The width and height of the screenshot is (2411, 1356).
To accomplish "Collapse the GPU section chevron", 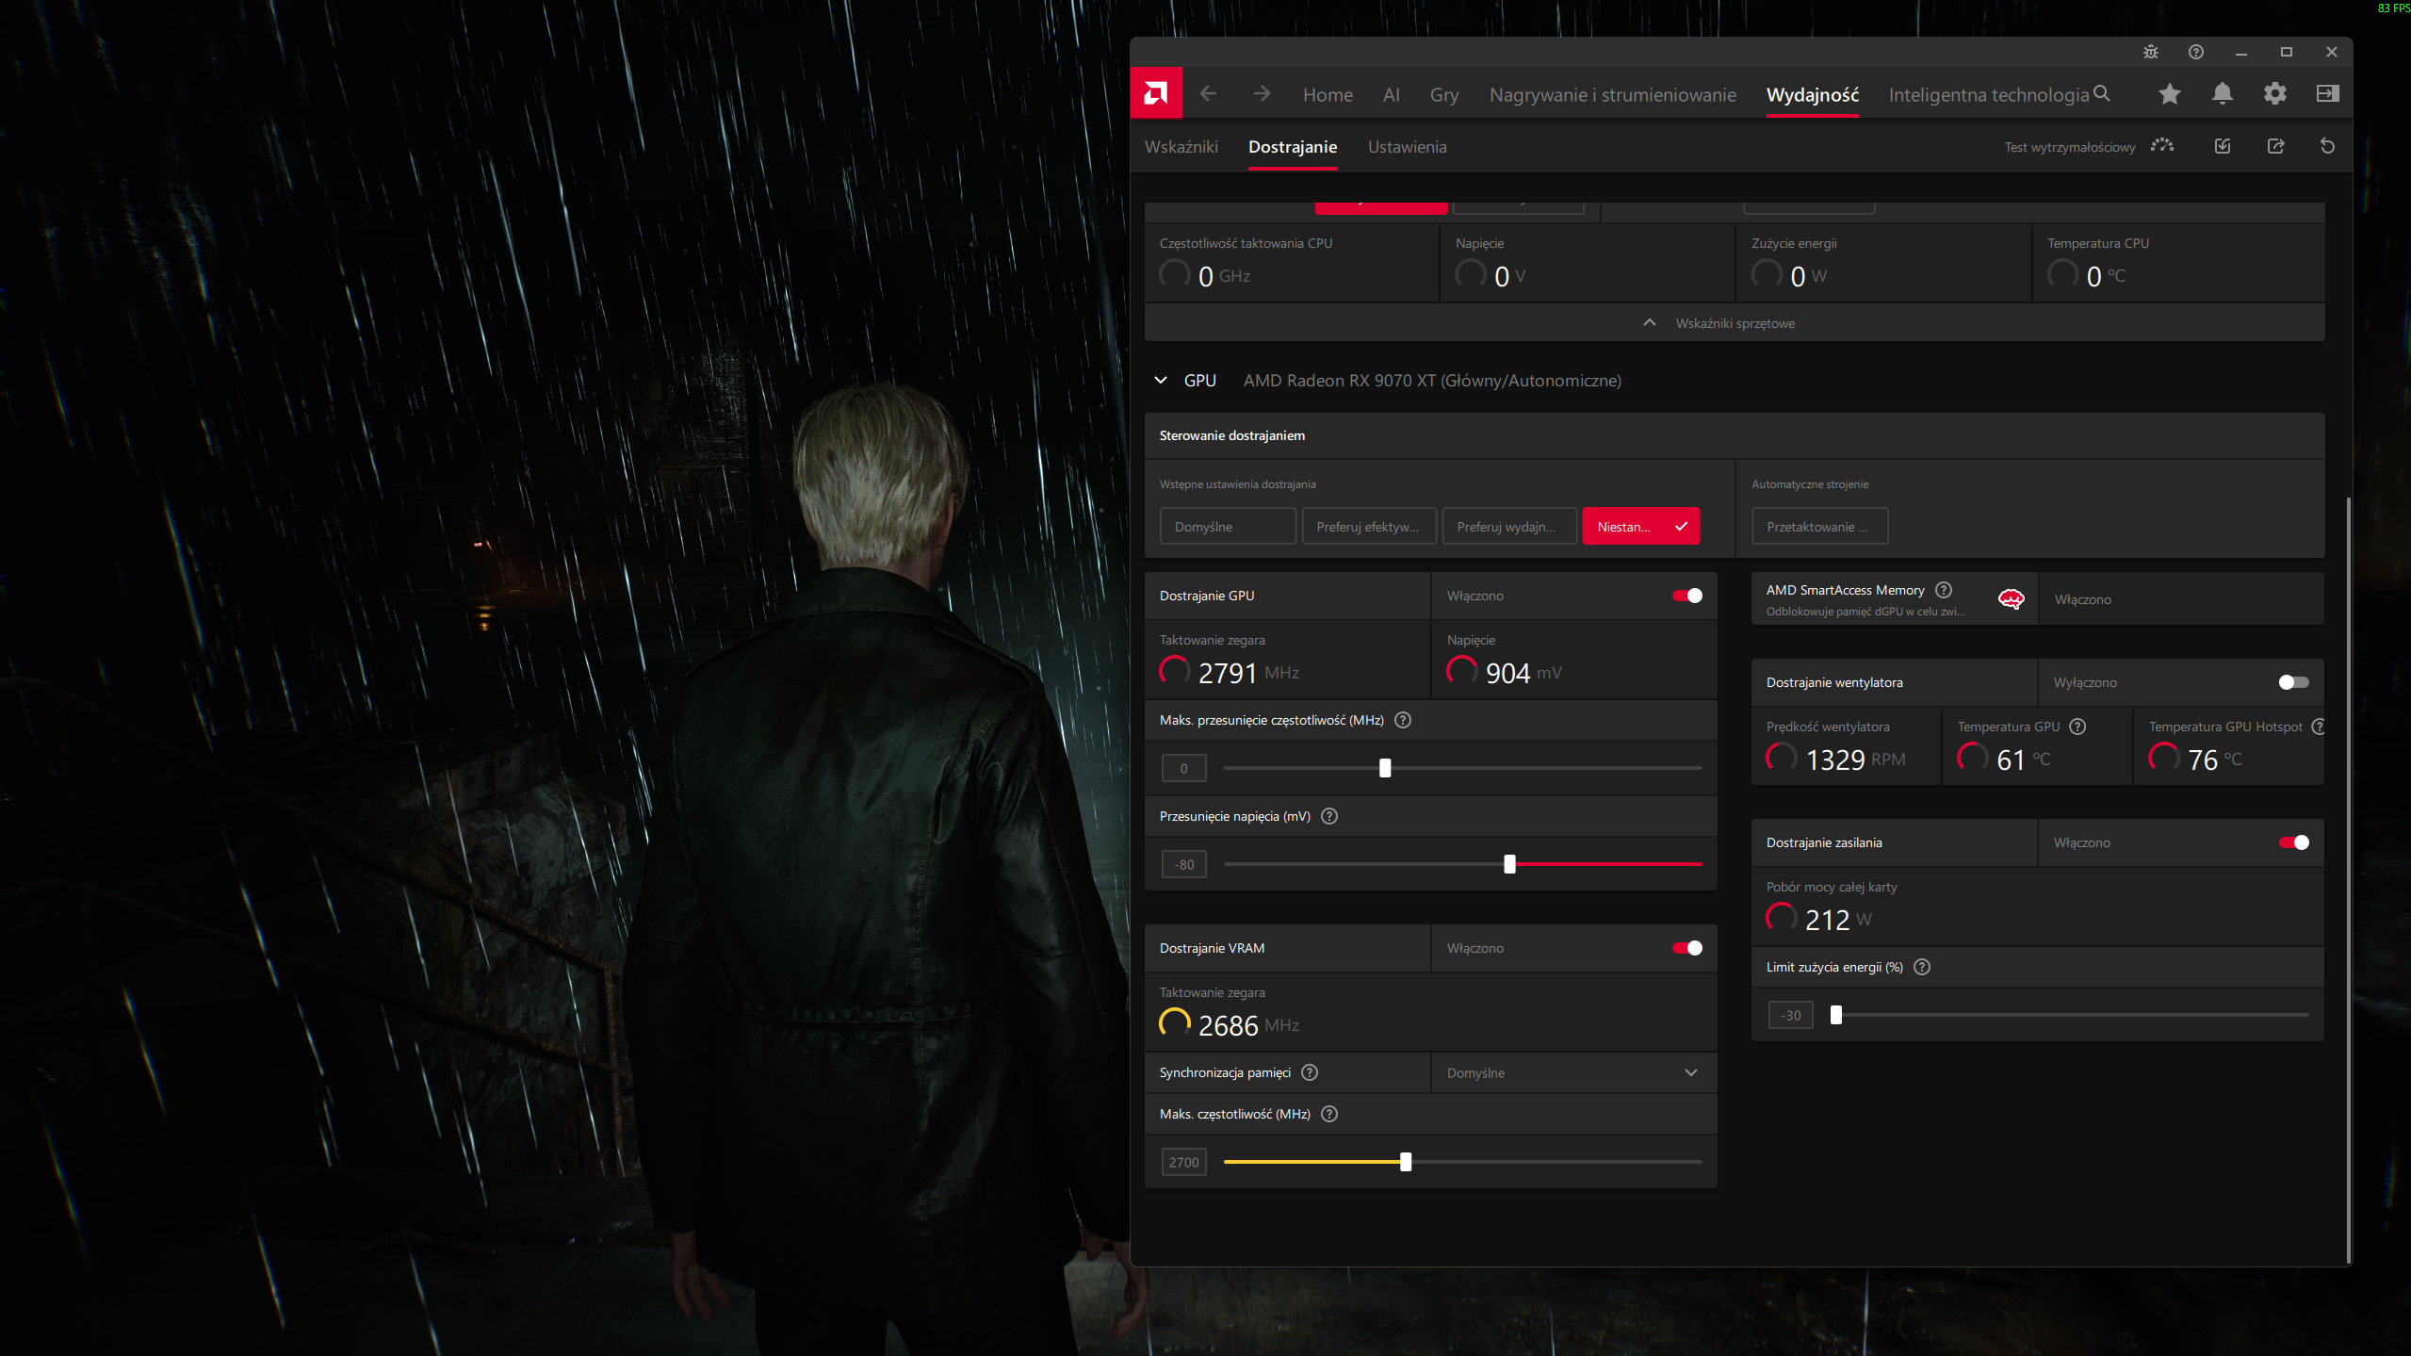I will 1161,380.
